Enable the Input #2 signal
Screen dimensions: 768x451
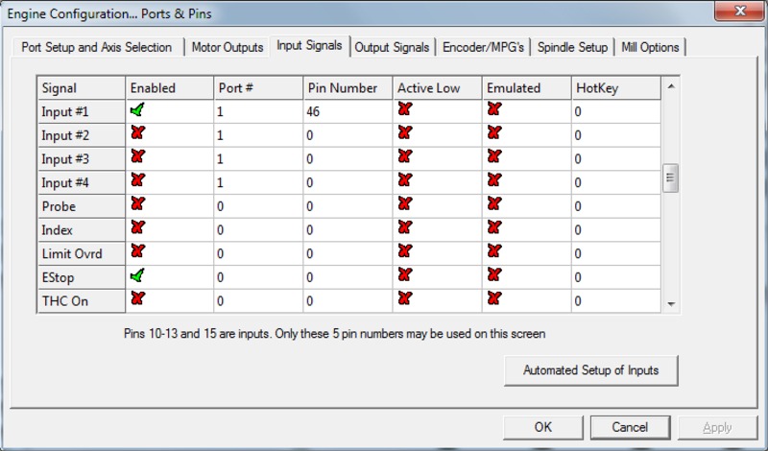137,134
